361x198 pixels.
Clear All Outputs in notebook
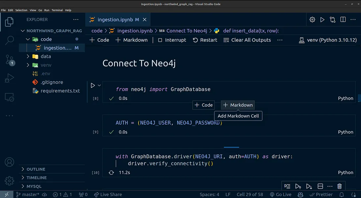(247, 40)
